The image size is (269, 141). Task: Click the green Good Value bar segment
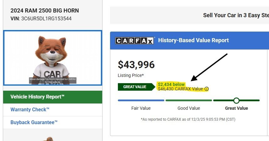[x=188, y=100]
